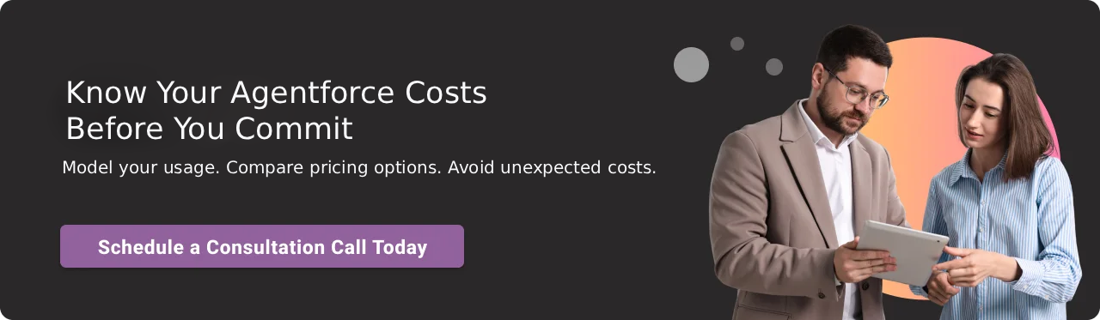Click the smallest gray decorative dot
Image resolution: width=1100 pixels, height=320 pixels.
pyautogui.click(x=737, y=43)
